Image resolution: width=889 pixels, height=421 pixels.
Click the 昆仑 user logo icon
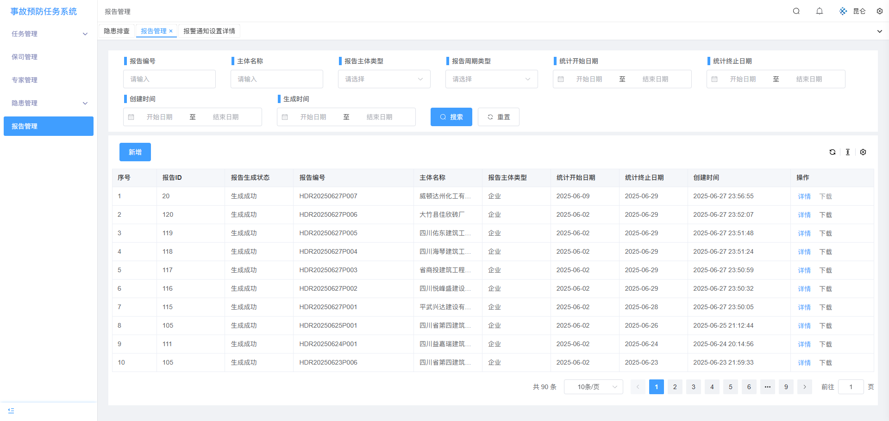click(x=843, y=11)
